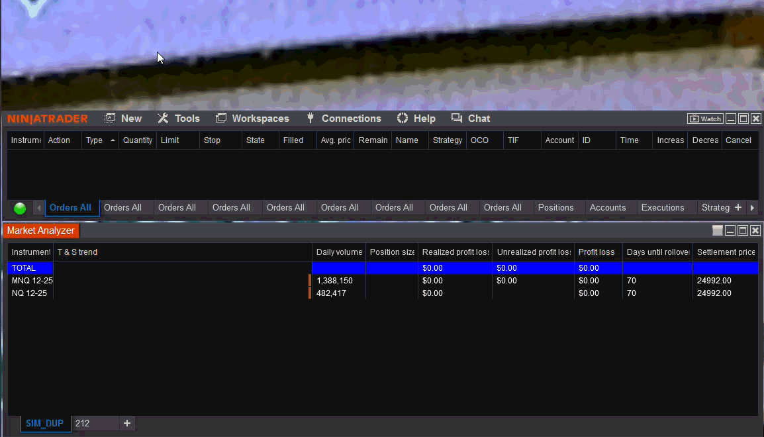
Task: Add a new Market Analyzer tab
Action: point(127,423)
